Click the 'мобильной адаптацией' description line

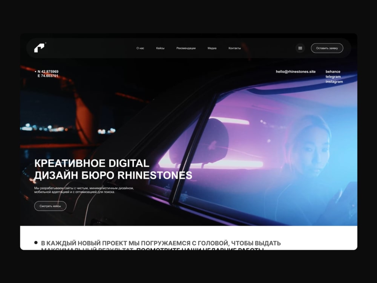[75, 192]
